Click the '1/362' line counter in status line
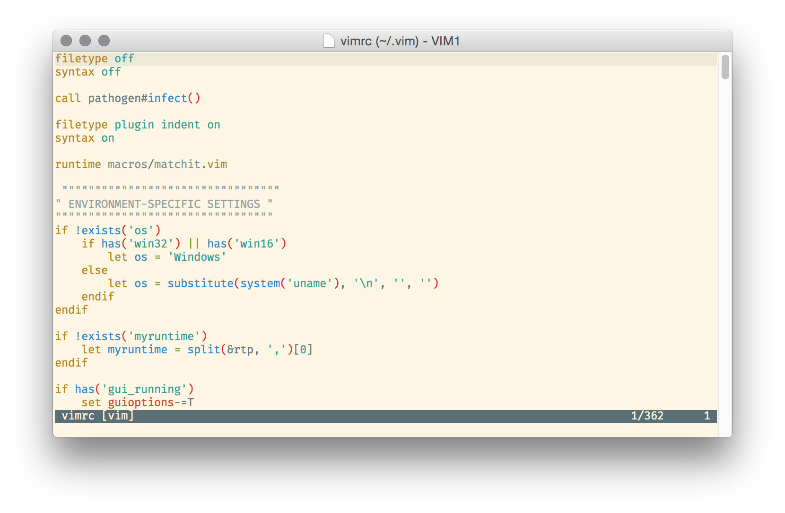 647,416
